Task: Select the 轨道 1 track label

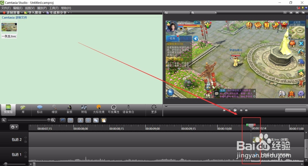Action: (17, 155)
